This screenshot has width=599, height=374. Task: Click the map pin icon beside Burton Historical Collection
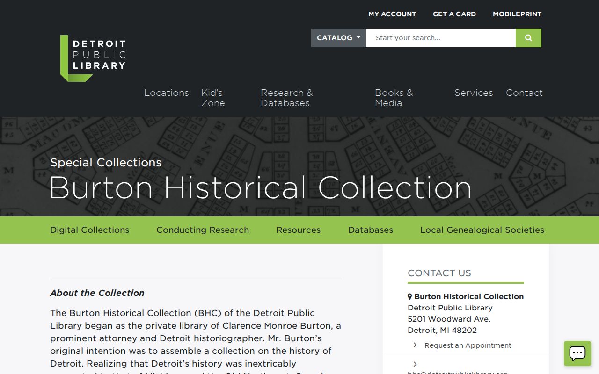(x=410, y=296)
